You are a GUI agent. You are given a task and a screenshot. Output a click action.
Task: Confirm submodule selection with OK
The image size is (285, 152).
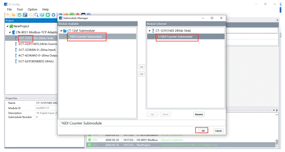coord(203,131)
